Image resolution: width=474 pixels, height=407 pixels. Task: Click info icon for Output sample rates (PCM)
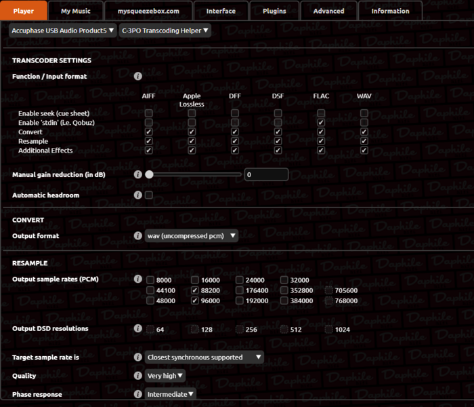coord(138,279)
